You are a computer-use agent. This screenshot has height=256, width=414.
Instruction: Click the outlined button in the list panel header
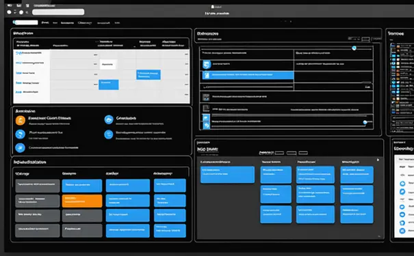click(365, 39)
